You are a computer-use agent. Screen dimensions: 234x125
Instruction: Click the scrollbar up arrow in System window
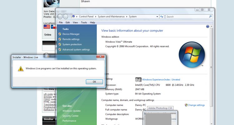212,26
